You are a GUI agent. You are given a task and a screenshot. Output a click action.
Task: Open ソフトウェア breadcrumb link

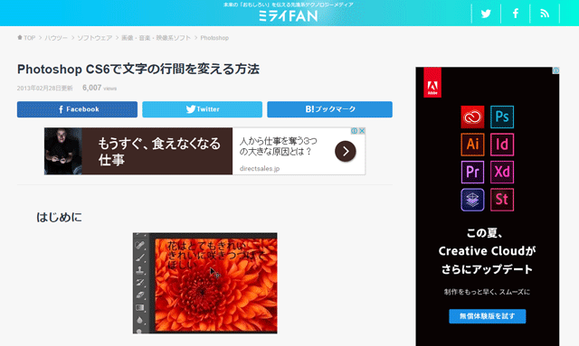coord(94,38)
